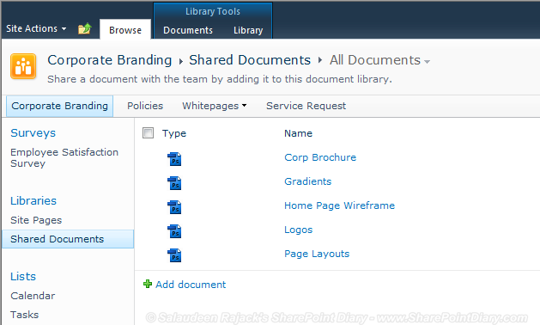This screenshot has width=540, height=325.
Task: Go to the Service Request navigation item
Action: pos(306,106)
